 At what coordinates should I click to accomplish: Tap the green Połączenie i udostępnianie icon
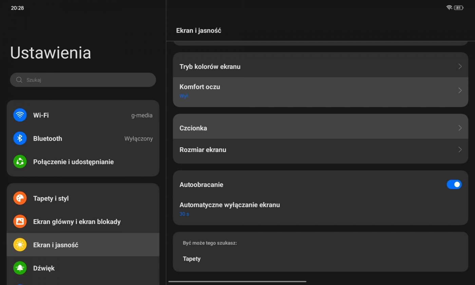pos(20,162)
